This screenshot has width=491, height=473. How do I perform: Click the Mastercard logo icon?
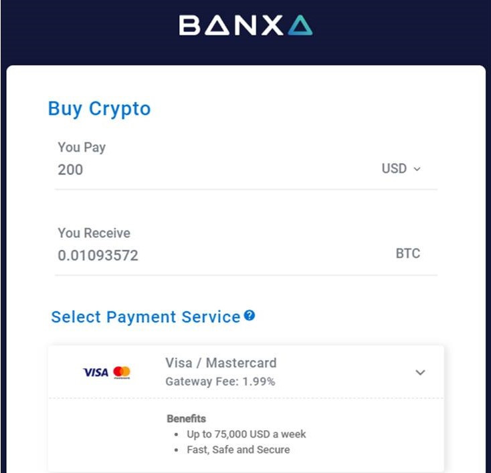coord(122,372)
